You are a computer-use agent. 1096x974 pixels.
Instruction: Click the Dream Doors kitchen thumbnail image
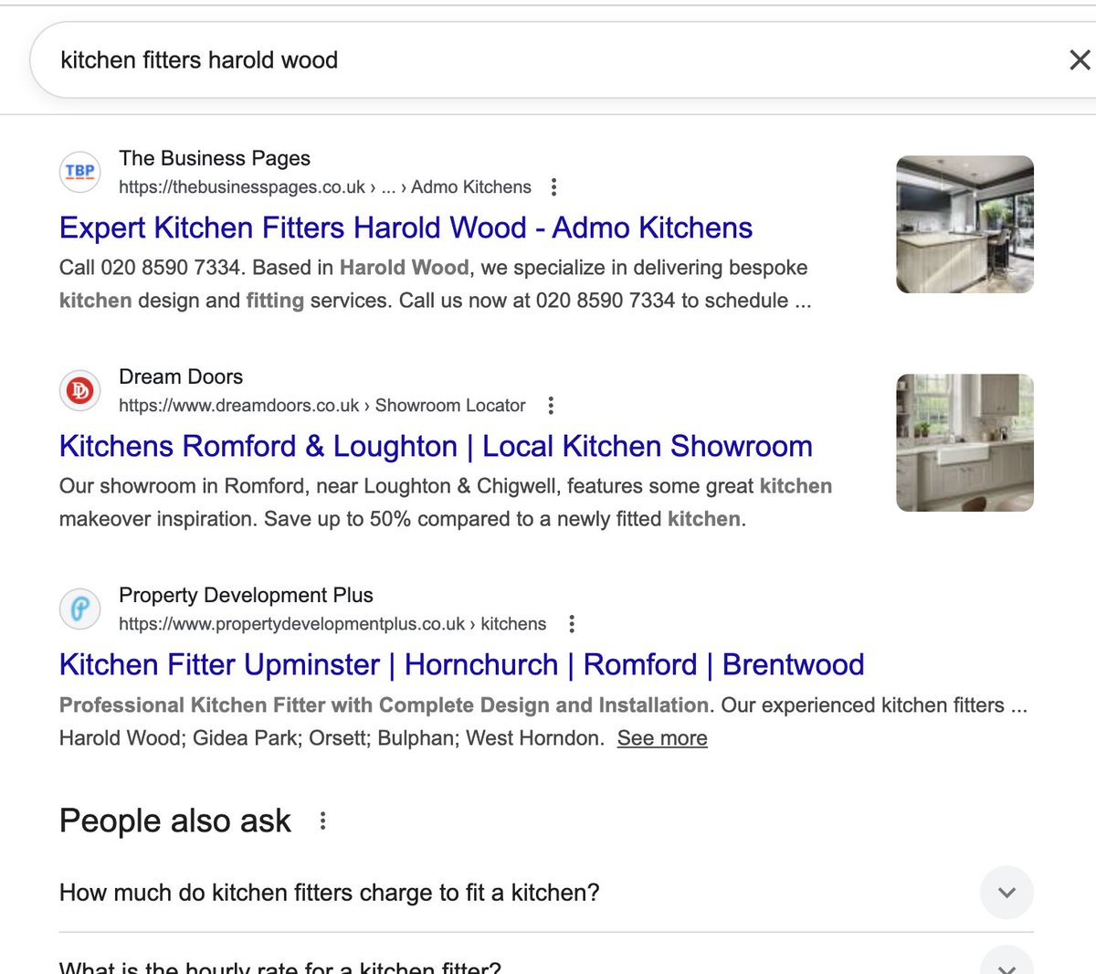click(x=965, y=442)
